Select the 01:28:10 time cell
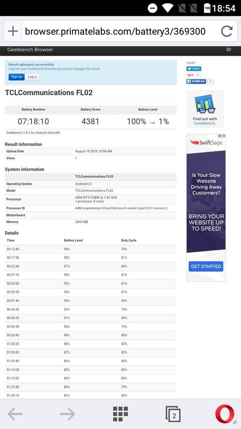The image size is (241, 429). pos(13,395)
